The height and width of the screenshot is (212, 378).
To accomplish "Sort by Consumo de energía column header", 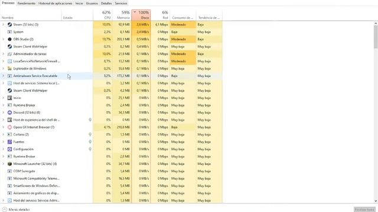I will 183,15.
